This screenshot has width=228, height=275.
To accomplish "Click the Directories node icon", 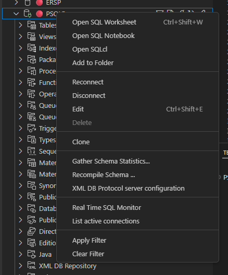I will 32,231.
